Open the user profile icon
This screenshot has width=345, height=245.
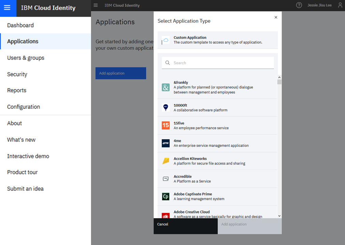[x=340, y=5]
